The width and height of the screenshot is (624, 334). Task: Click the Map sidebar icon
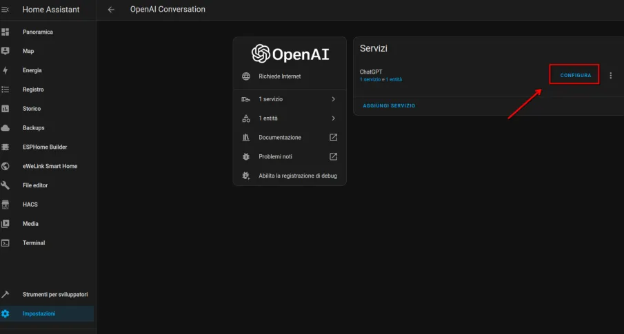[x=6, y=51]
